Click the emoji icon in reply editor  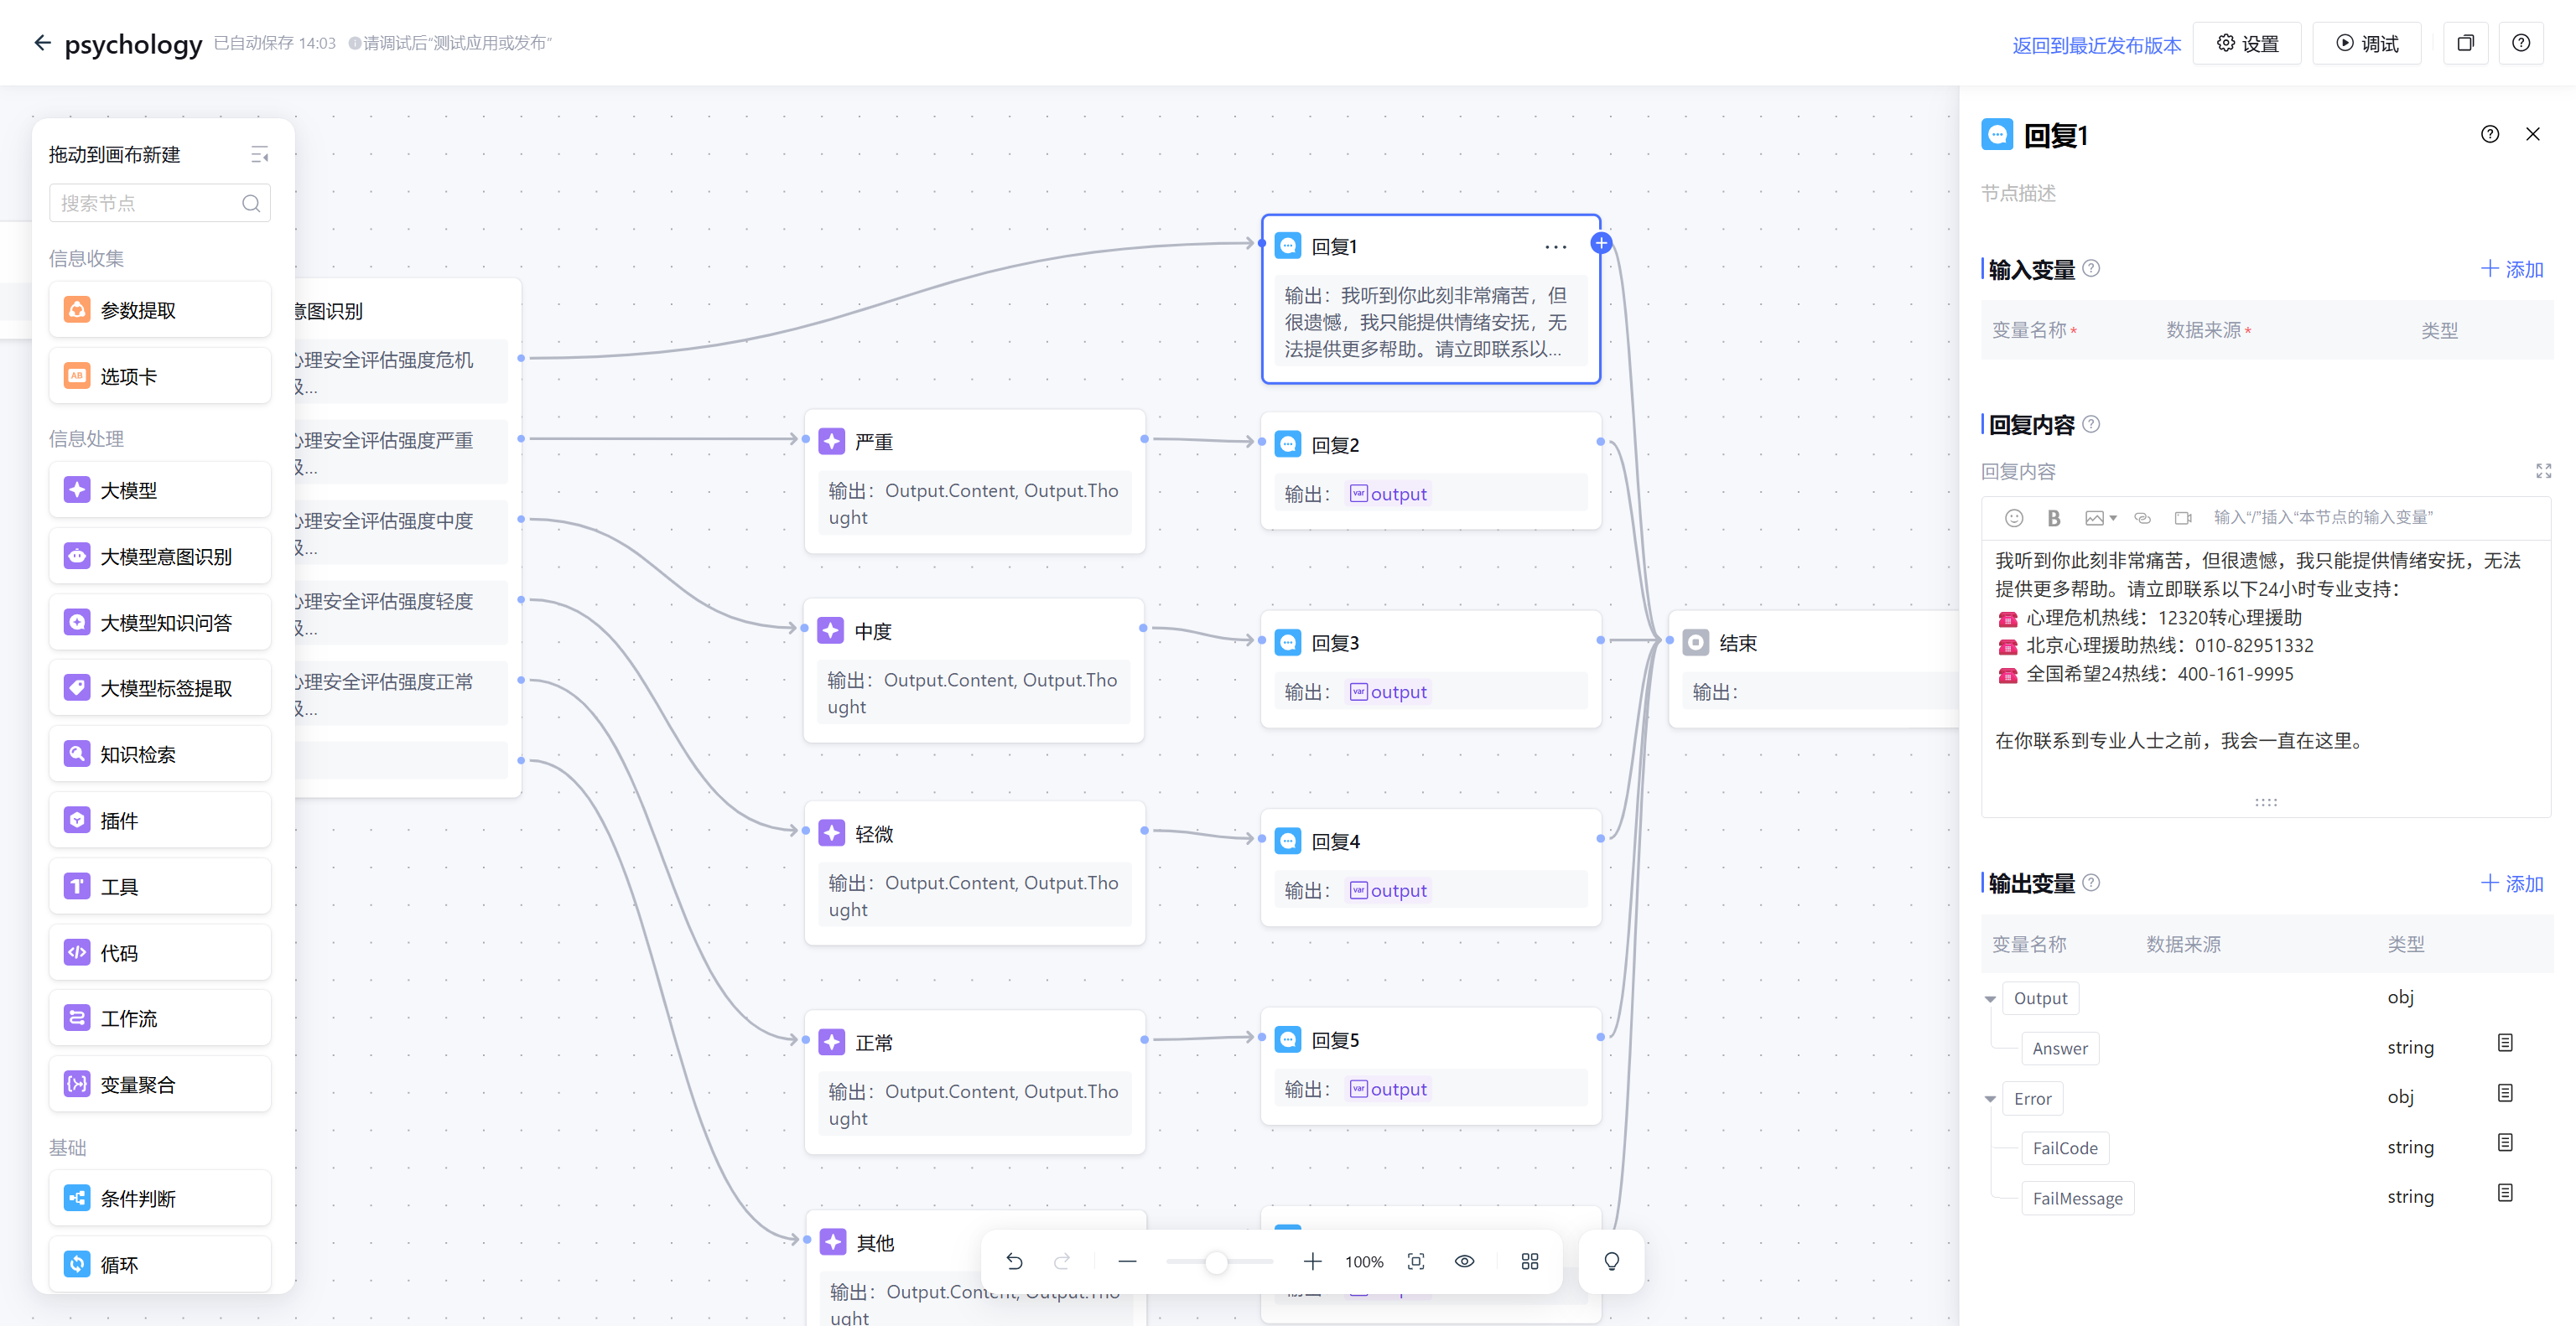click(x=2014, y=518)
